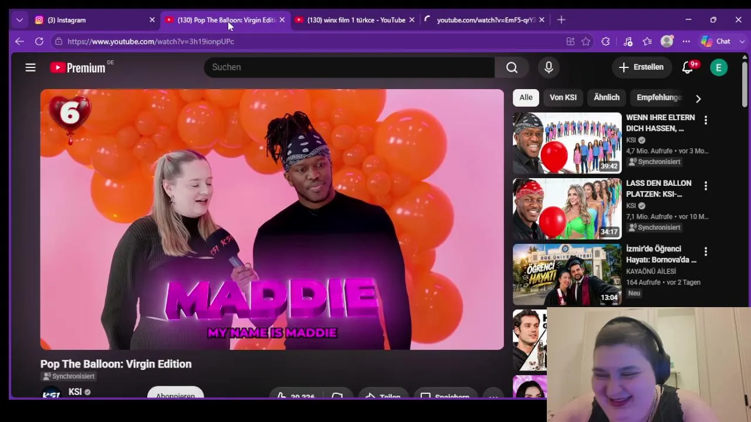Open the YouTube guide hamburger menu
Image resolution: width=751 pixels, height=422 pixels.
(31, 67)
